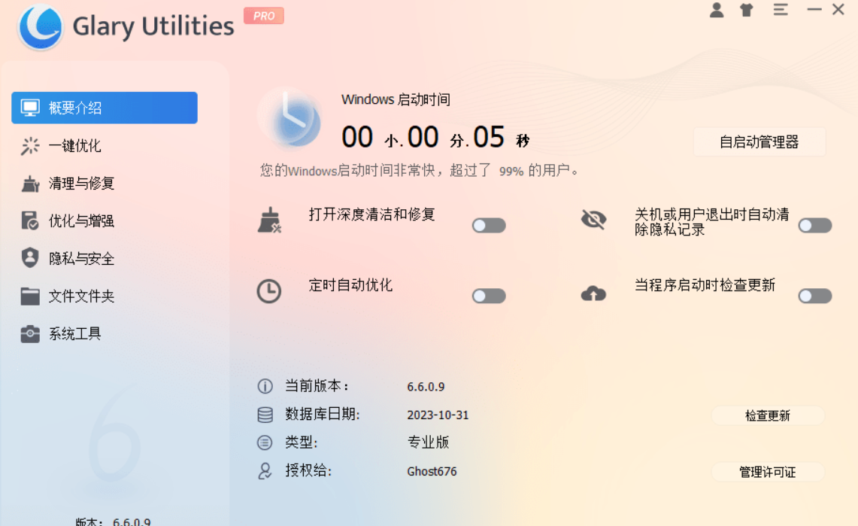Open the 自启动管理器 startup manager
The width and height of the screenshot is (858, 526).
pyautogui.click(x=759, y=141)
